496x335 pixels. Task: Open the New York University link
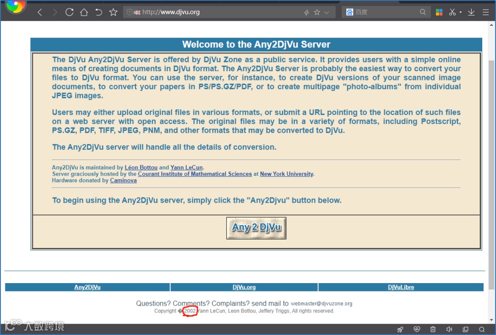[x=287, y=174]
